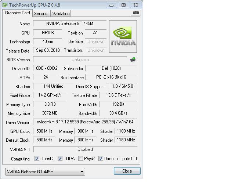Click the Computing label

(x=20, y=159)
